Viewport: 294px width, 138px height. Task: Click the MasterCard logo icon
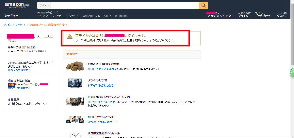pos(11,85)
